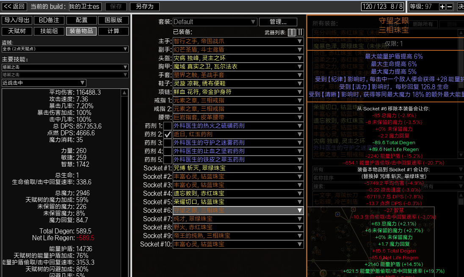Enable the 药剂 1 flask checkbox

coord(168,126)
